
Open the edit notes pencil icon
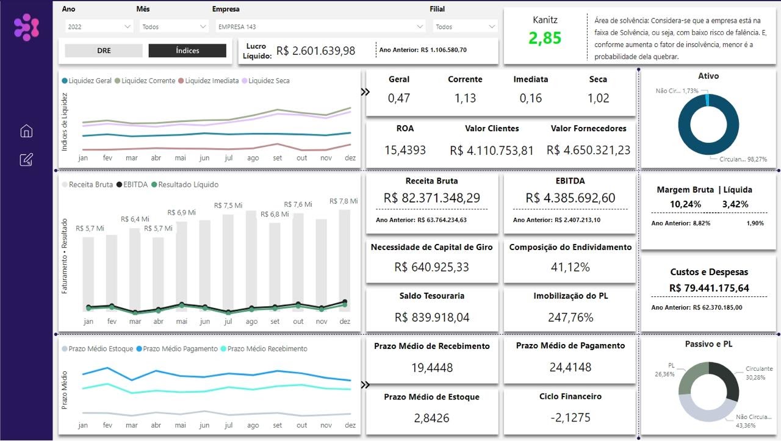pyautogui.click(x=26, y=160)
